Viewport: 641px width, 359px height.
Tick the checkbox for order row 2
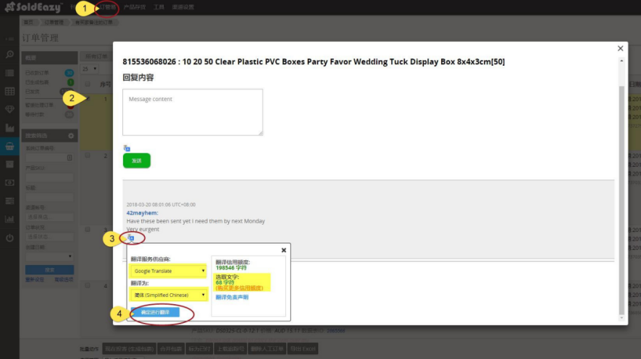[88, 155]
